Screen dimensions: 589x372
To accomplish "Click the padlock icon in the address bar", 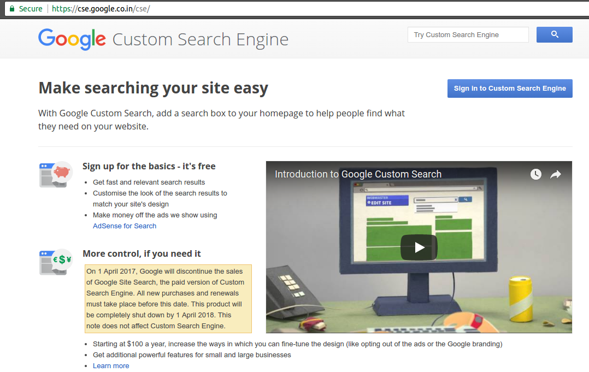I will click(x=13, y=8).
